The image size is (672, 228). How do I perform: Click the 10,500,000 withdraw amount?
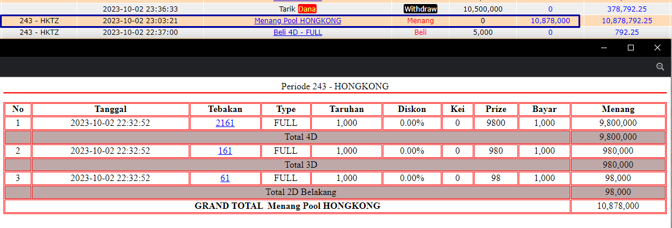tap(483, 9)
